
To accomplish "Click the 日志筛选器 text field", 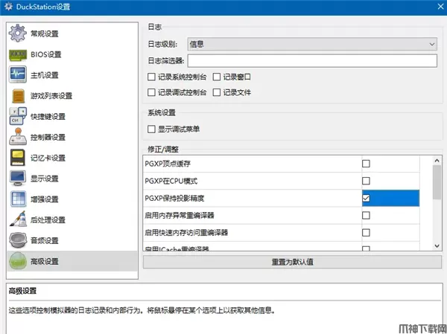I will 312,61.
